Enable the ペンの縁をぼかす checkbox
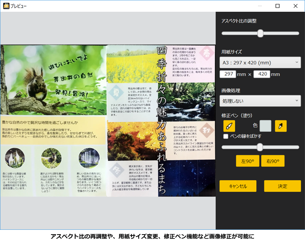The image size is (305, 242). coord(225,136)
